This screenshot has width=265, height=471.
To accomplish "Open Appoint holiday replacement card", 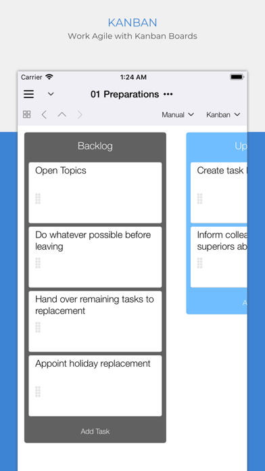I will [x=95, y=386].
